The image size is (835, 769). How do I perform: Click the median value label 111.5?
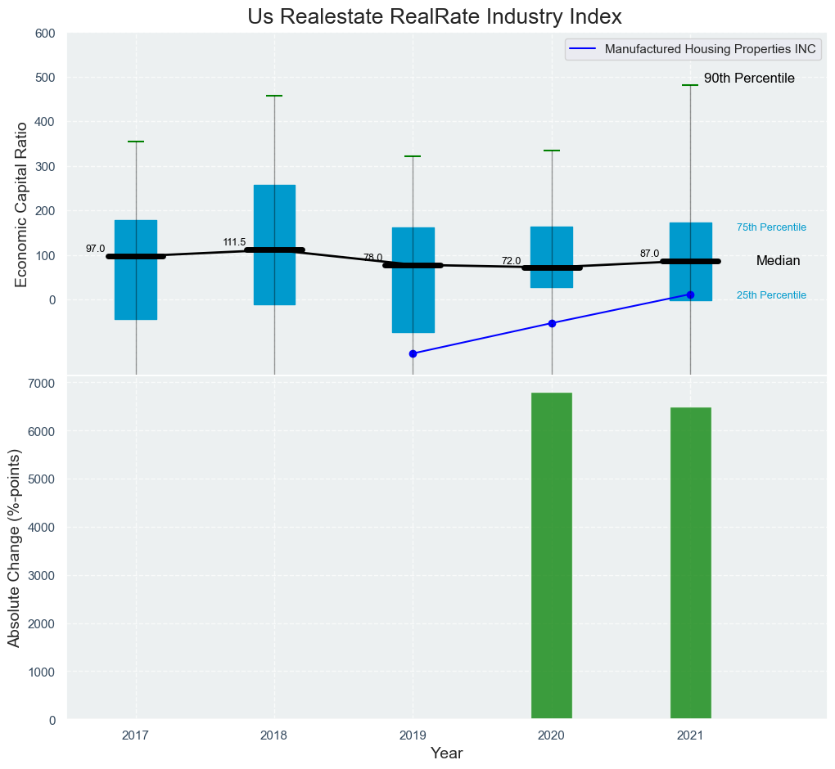coord(234,242)
